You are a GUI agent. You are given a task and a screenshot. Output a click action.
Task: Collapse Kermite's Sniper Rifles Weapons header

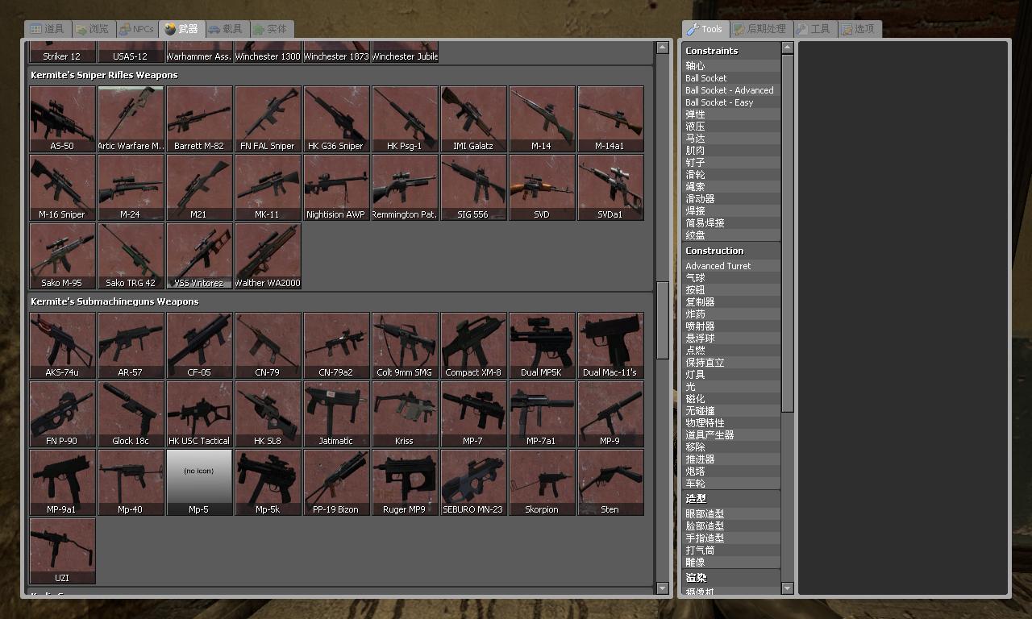[x=340, y=75]
